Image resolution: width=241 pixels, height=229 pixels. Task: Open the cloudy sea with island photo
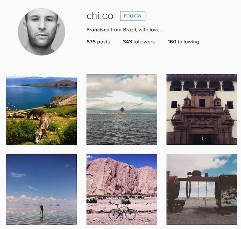point(122,110)
